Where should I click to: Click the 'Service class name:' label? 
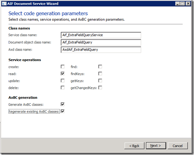click(x=23, y=35)
